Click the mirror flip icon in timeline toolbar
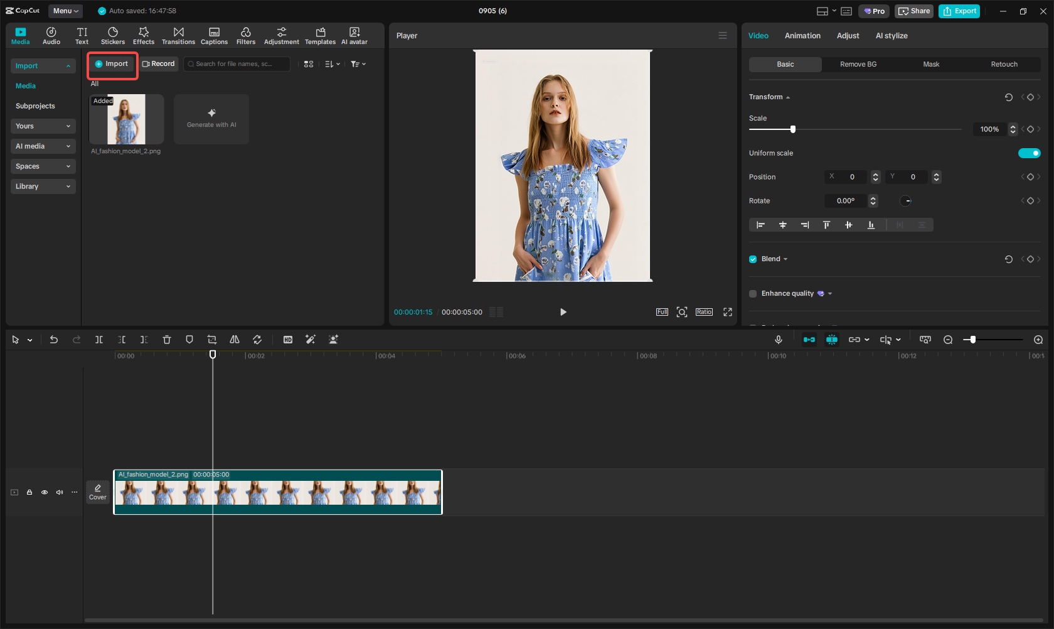Screen dimensions: 1054x629 click(235, 340)
